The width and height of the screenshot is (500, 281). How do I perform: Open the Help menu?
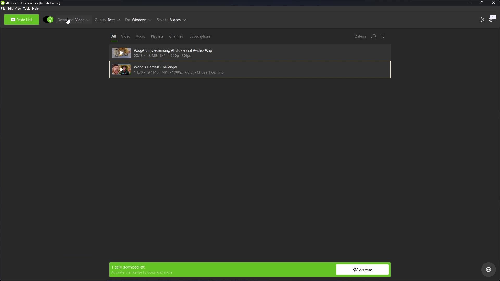click(35, 9)
